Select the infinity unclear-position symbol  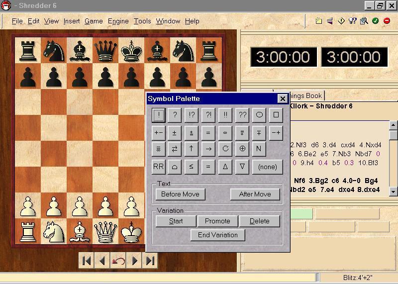[225, 133]
